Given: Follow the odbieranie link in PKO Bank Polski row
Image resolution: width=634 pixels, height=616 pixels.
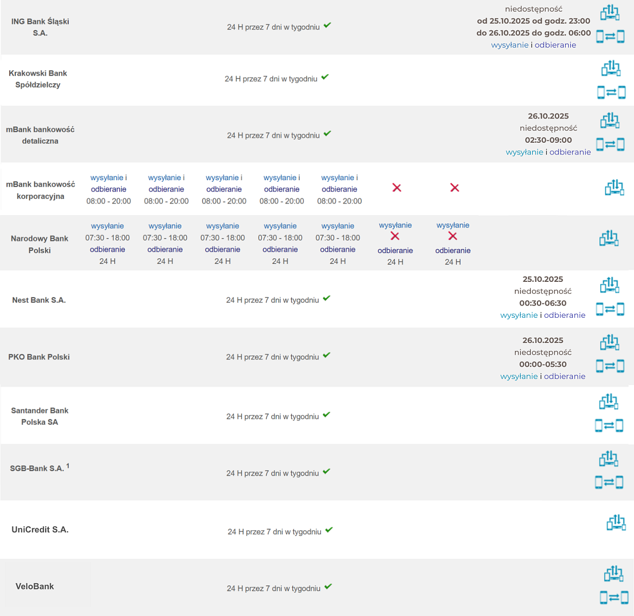Looking at the screenshot, I should 564,376.
